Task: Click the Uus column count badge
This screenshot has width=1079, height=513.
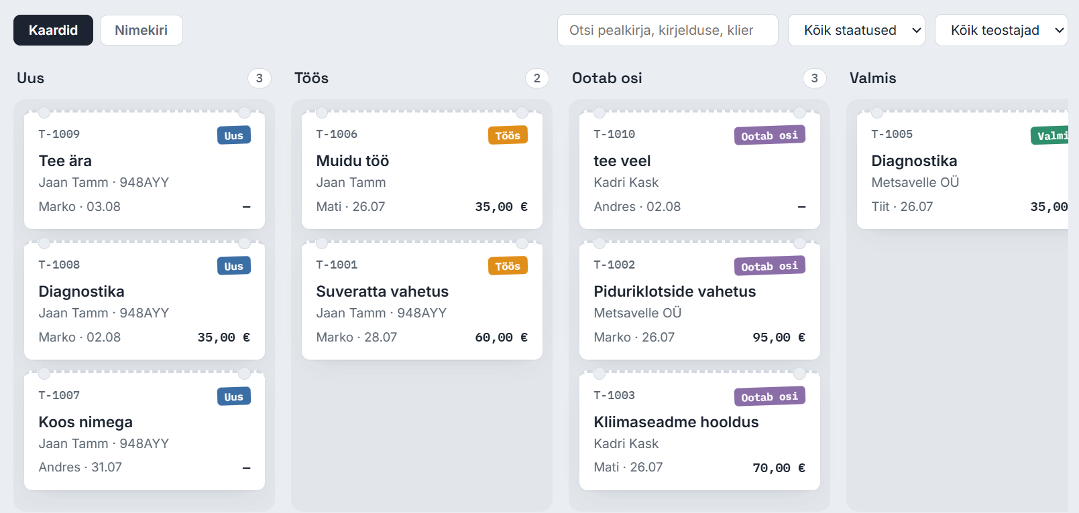Action: click(x=260, y=78)
